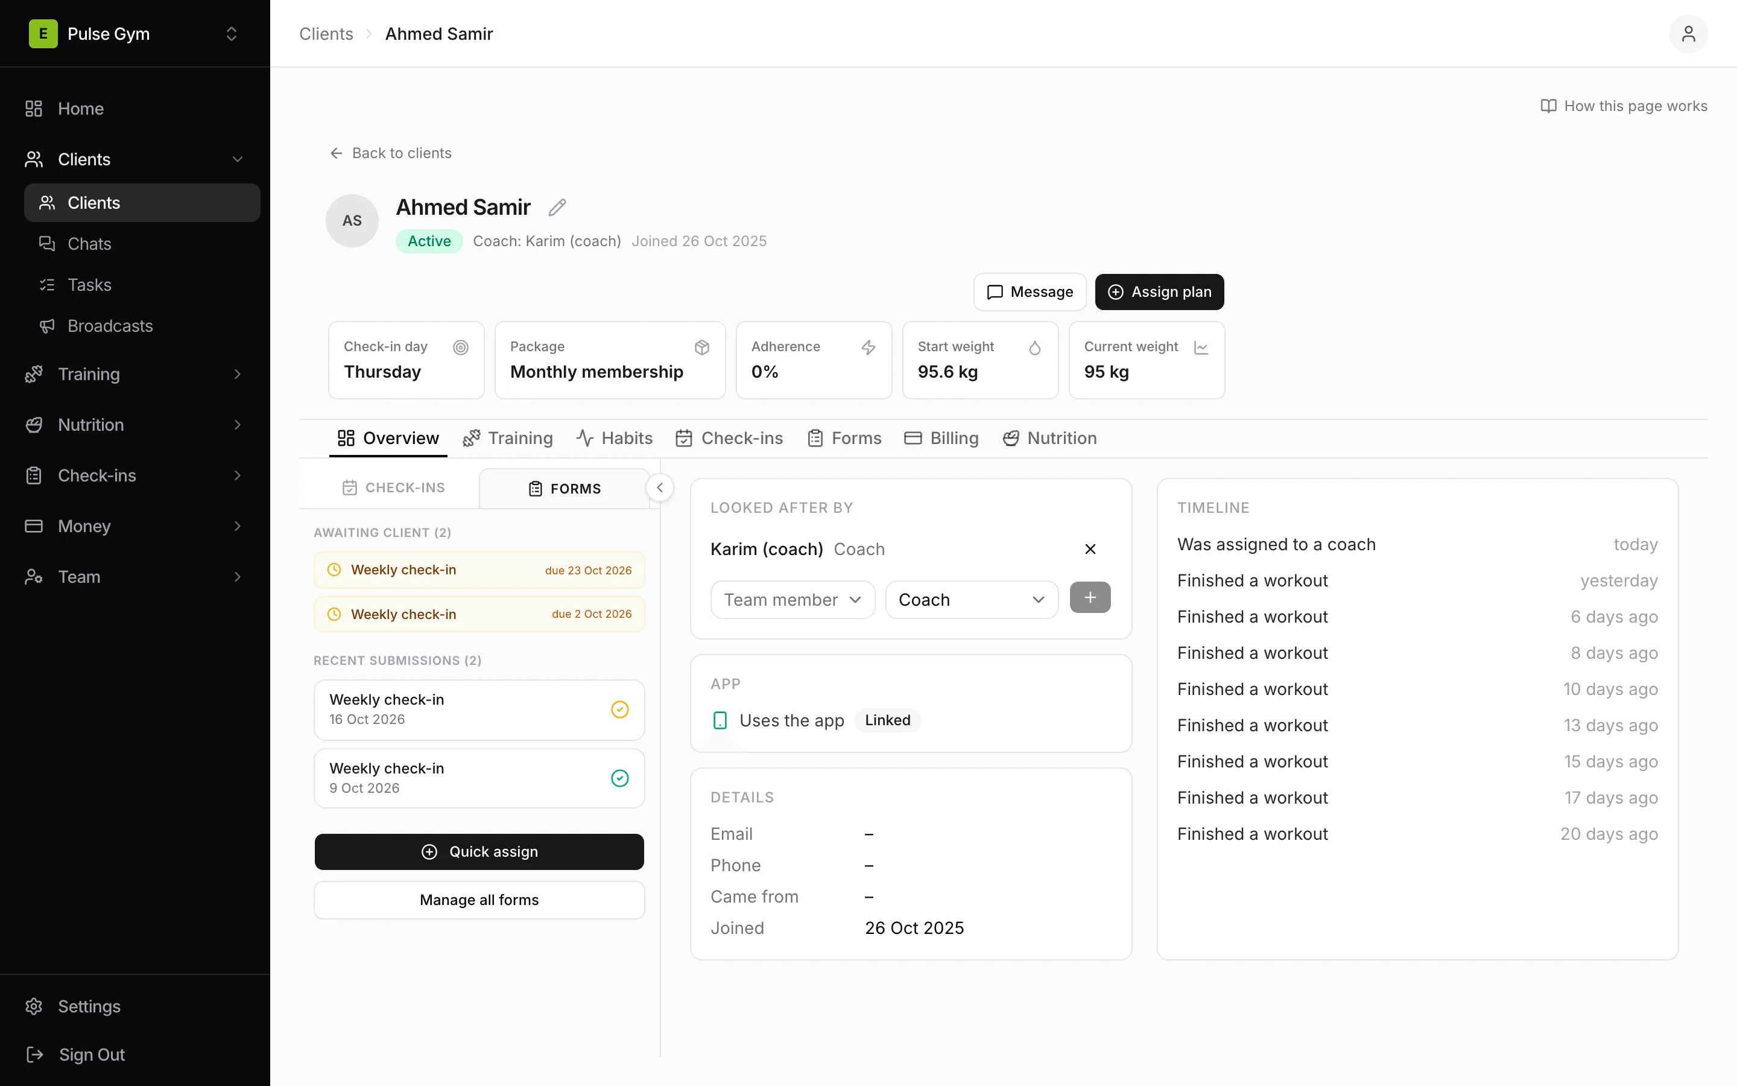The width and height of the screenshot is (1737, 1086).
Task: Click the grey plus add team member button
Action: click(x=1090, y=597)
